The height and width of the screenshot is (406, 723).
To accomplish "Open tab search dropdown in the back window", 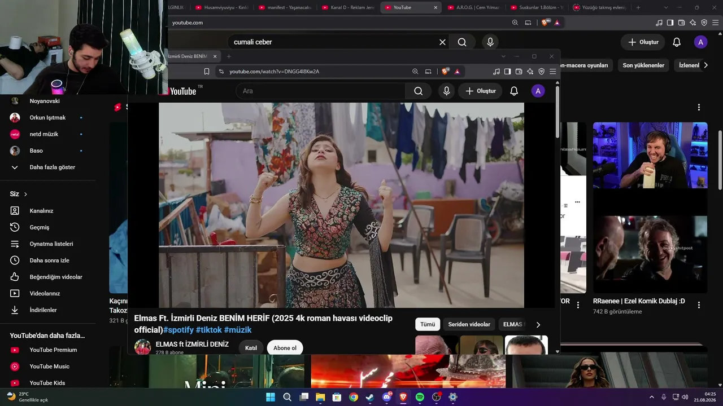I will (666, 7).
